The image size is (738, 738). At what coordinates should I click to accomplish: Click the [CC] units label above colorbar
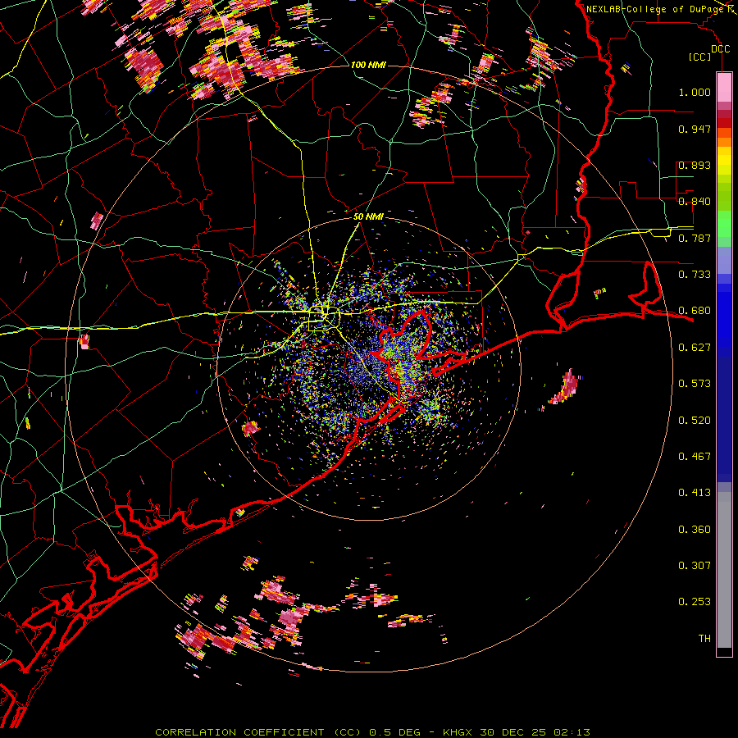click(x=699, y=57)
